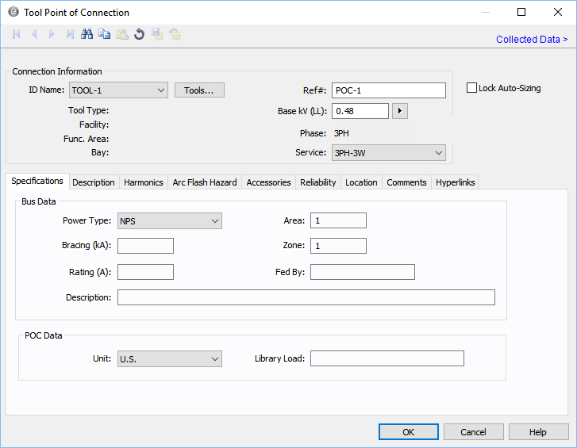Close the Tool Point of Connection window
577x448 pixels.
(558, 12)
